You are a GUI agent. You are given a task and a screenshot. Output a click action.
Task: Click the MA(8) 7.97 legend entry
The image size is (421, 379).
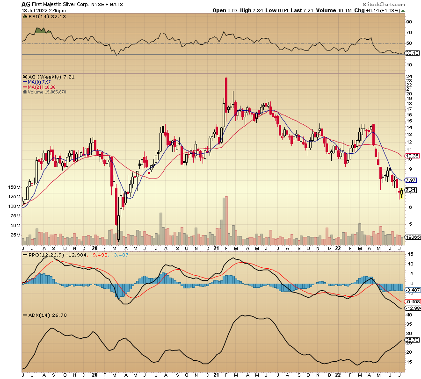click(37, 82)
